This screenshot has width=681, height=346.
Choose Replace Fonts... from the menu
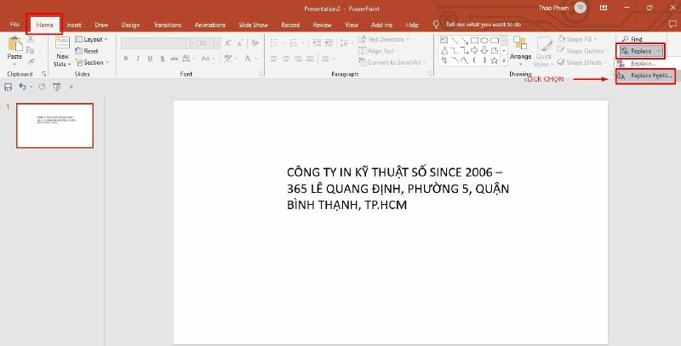645,76
